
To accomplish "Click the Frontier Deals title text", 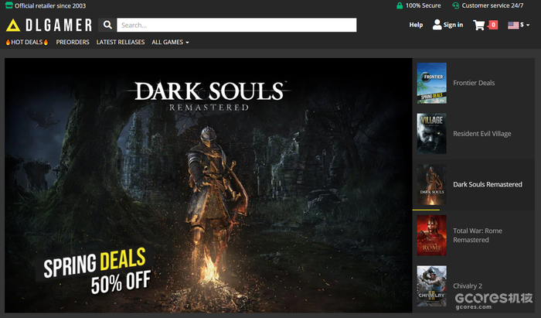I will (474, 83).
